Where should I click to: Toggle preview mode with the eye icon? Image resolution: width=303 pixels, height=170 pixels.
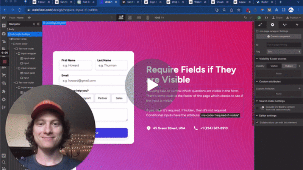pos(29,17)
